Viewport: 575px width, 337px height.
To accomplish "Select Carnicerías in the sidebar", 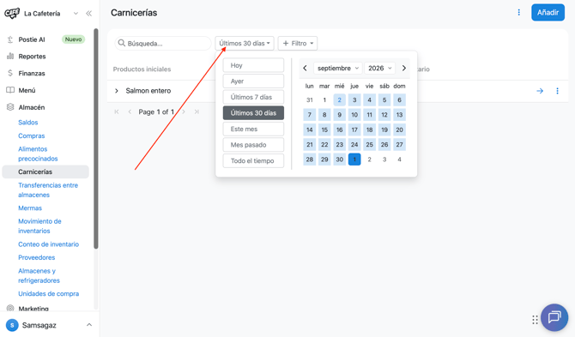I will (x=45, y=172).
